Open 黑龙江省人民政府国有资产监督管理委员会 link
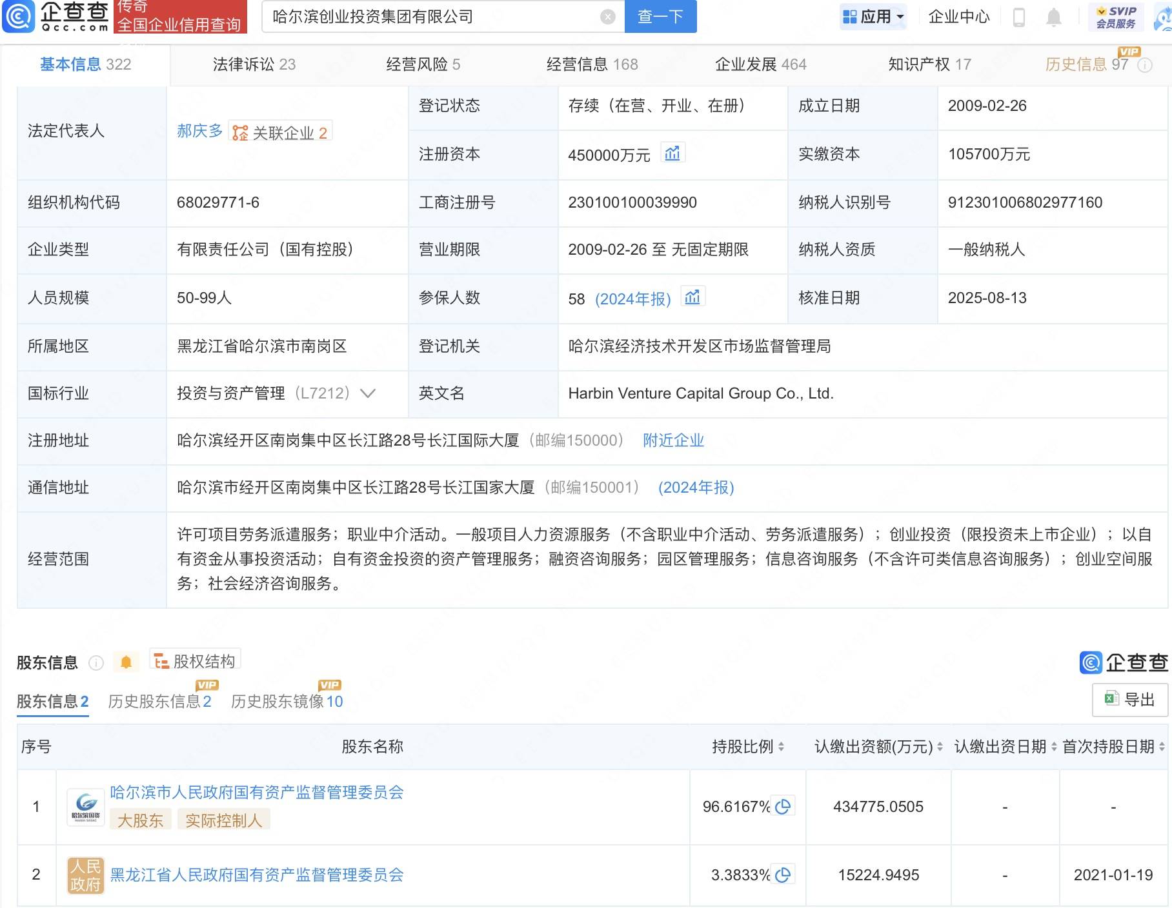The height and width of the screenshot is (908, 1172). [257, 875]
